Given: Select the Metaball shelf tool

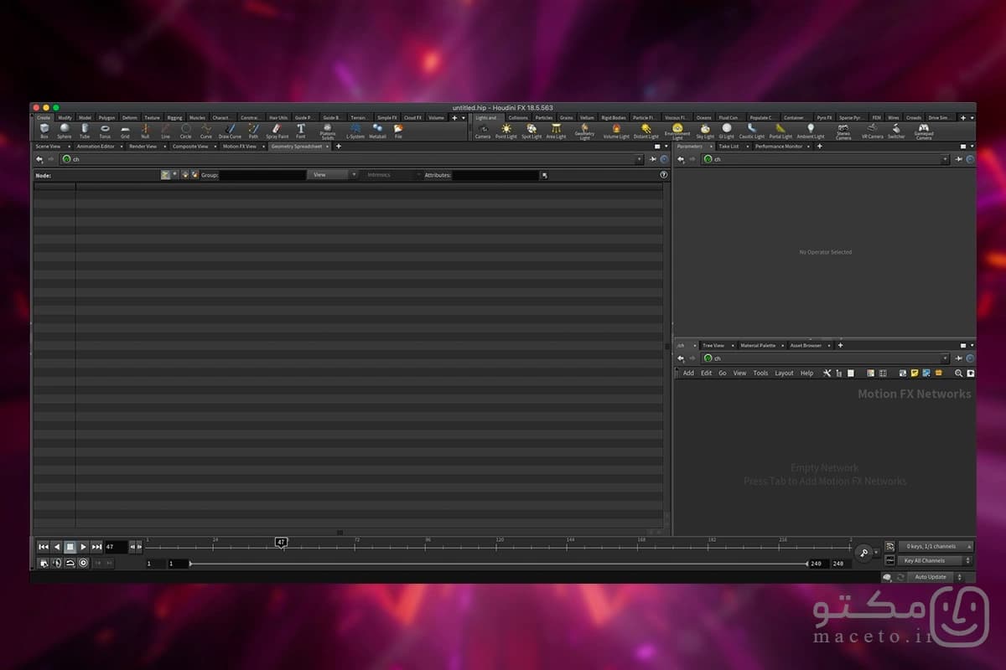Looking at the screenshot, I should point(377,131).
